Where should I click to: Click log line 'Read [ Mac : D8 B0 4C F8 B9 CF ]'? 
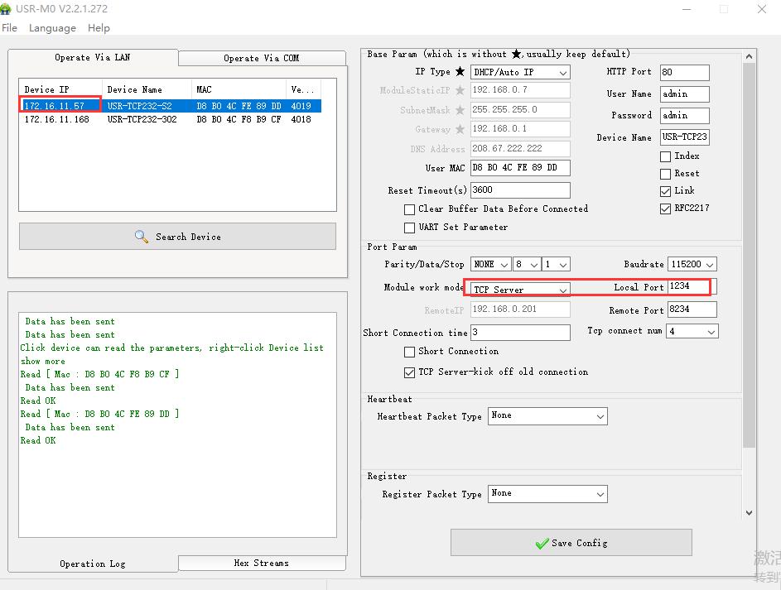click(x=99, y=374)
